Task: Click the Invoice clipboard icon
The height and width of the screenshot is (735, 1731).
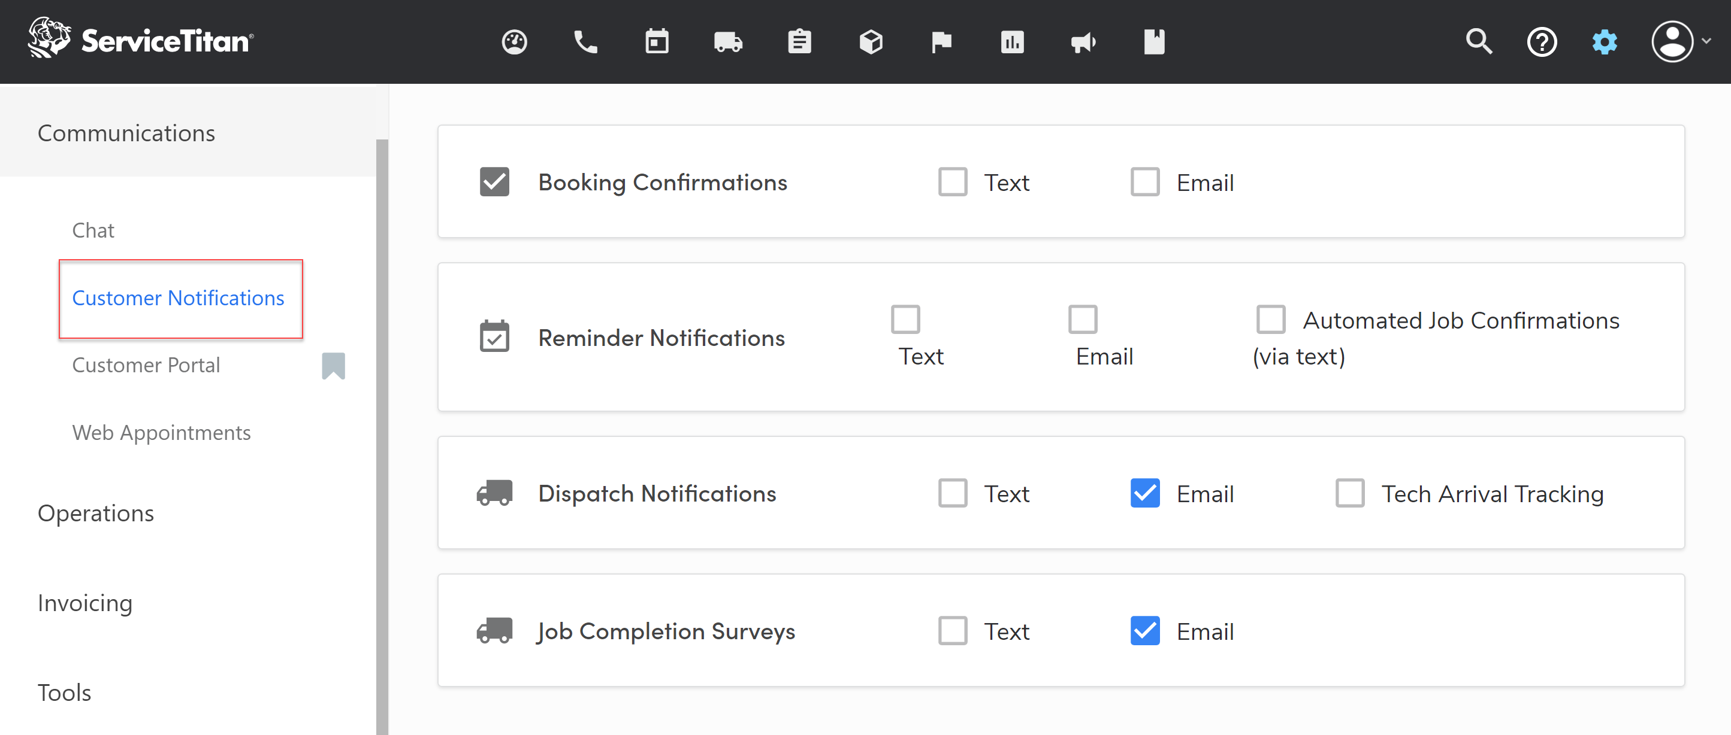Action: tap(799, 42)
